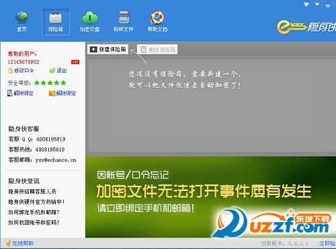This screenshot has height=249, width=336.
Task: Click the phone 解除绑定 unbind icon link
Action: pos(20,93)
